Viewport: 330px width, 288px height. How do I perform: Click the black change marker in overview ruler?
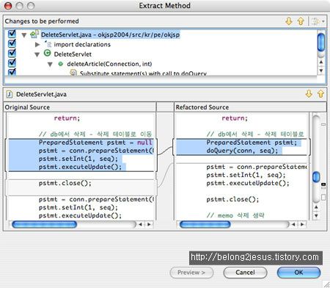323,184
